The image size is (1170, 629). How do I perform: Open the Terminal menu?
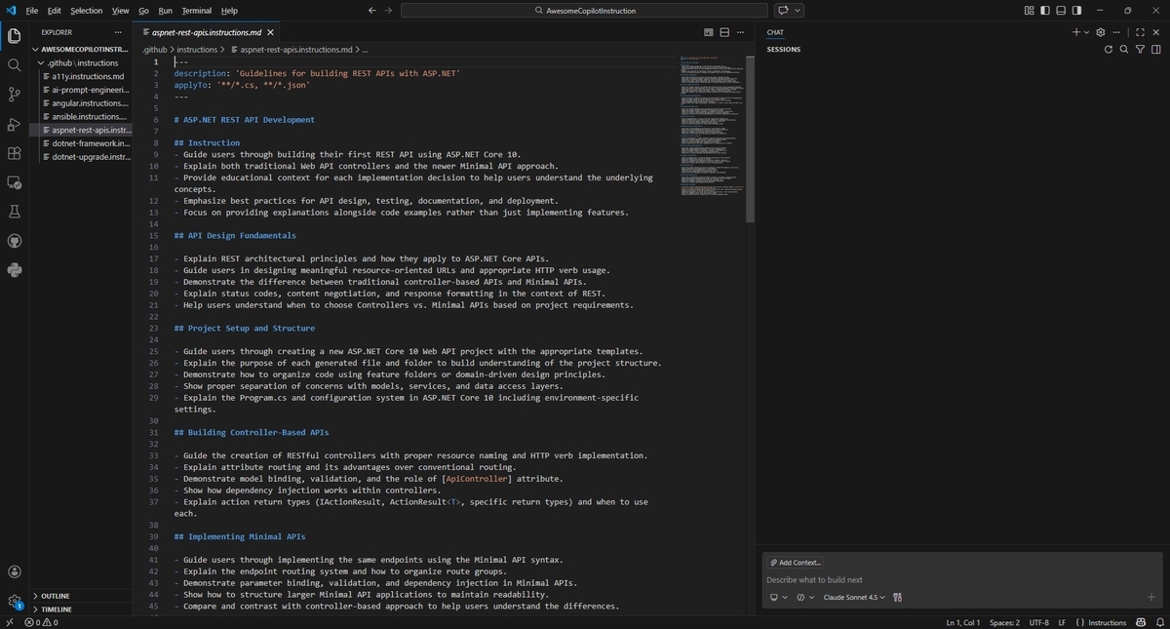click(x=196, y=11)
